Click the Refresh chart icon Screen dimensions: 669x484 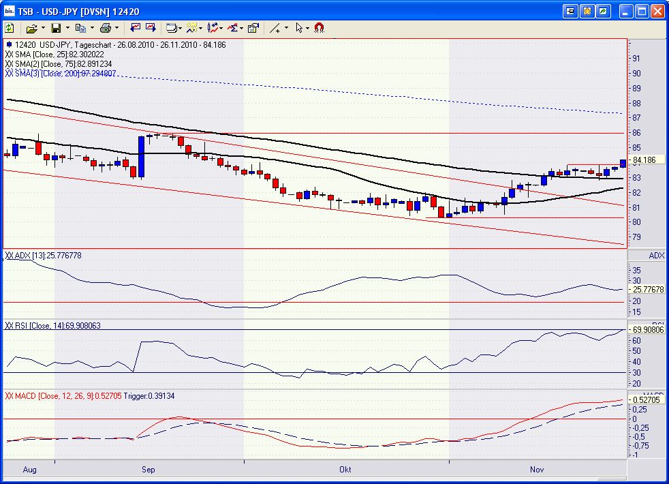pyautogui.click(x=10, y=28)
